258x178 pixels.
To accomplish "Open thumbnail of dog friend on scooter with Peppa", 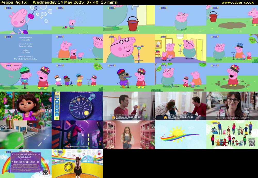I will (x=129, y=77).
